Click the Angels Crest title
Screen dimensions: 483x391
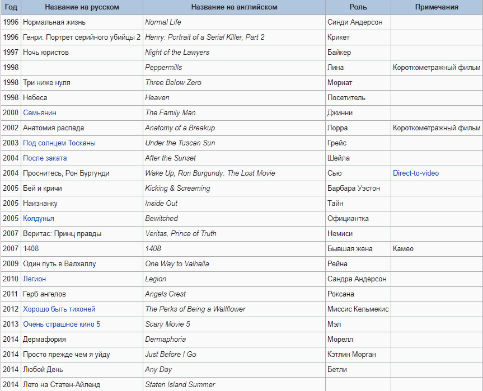coord(166,294)
